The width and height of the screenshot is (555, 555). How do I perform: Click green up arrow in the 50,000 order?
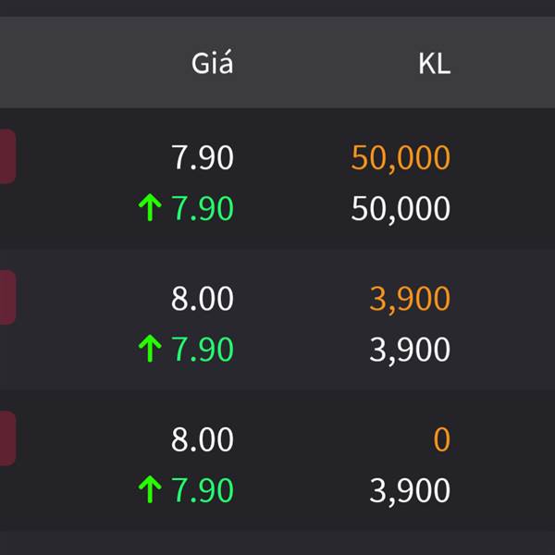[150, 207]
